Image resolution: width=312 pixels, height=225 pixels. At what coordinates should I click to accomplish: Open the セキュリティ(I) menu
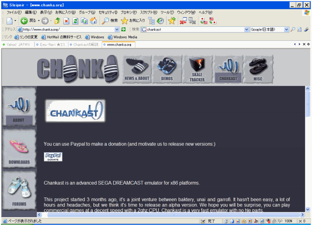pos(108,12)
